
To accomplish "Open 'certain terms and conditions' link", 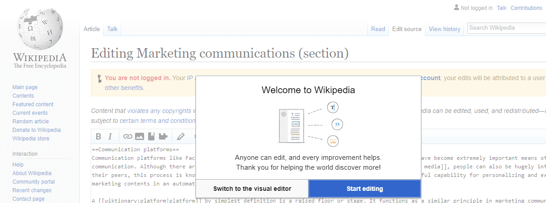I will coord(157,121).
